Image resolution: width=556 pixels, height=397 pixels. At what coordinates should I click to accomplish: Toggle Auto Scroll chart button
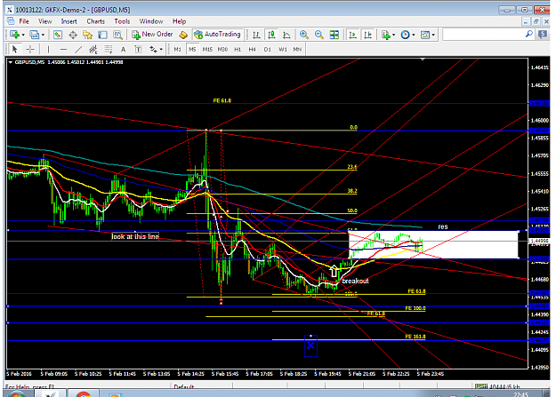tap(353, 35)
